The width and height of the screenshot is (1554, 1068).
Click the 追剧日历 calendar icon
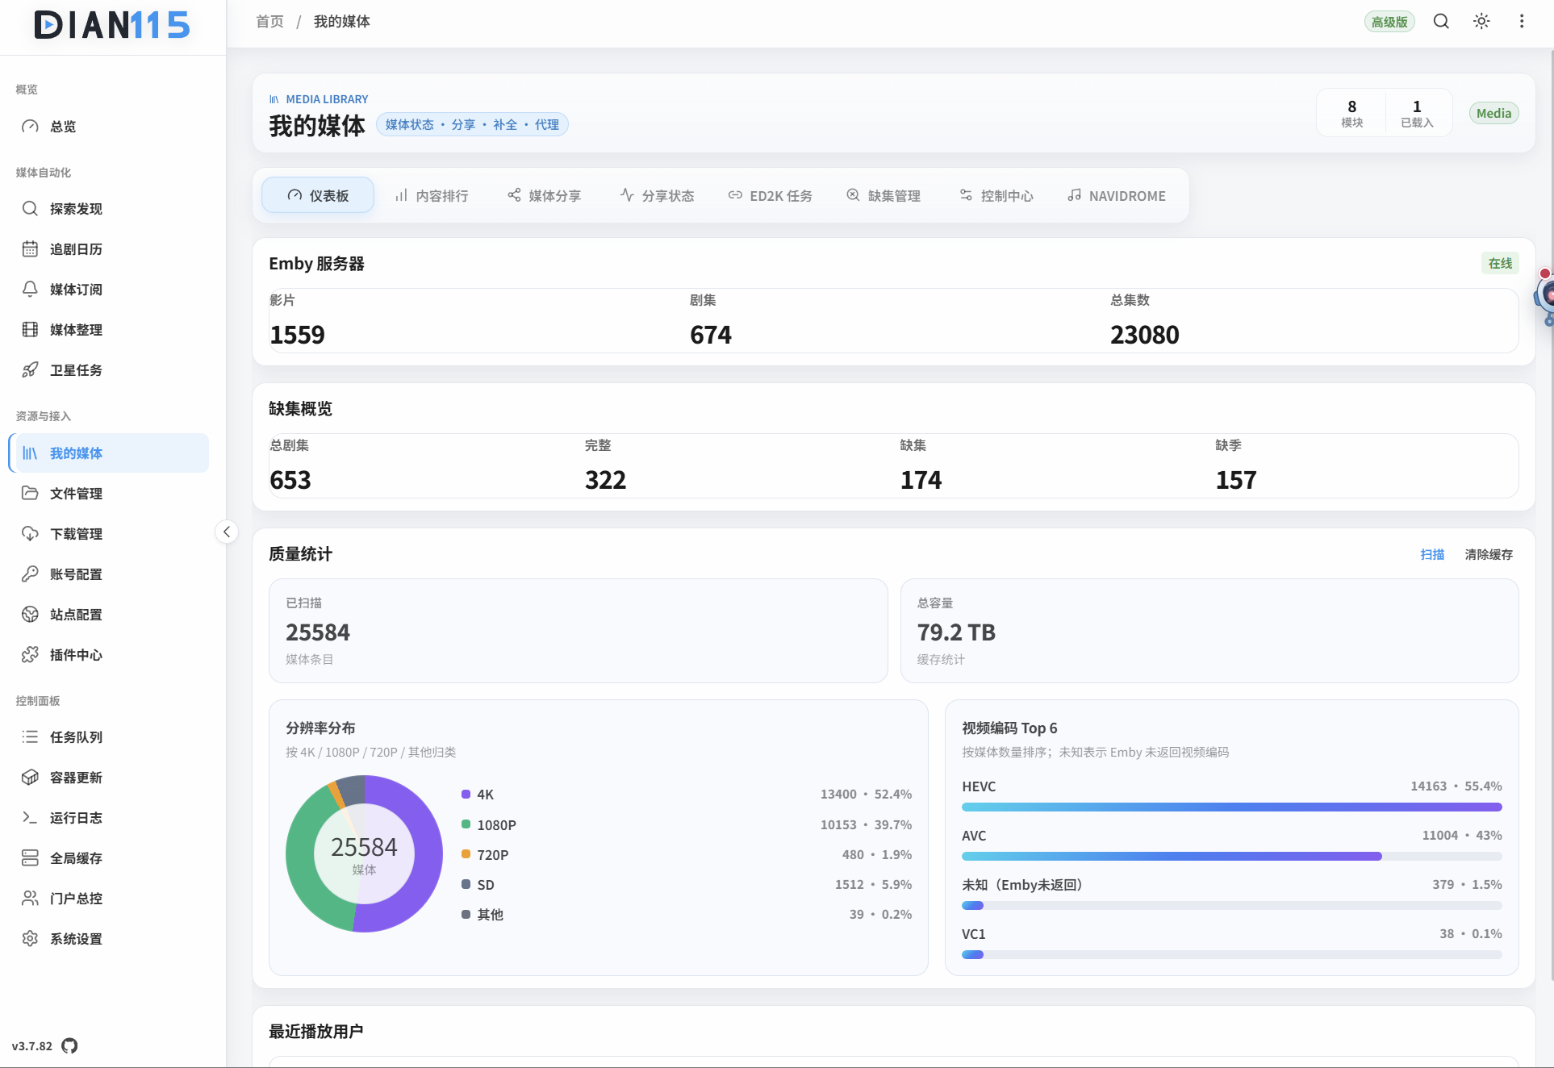pyautogui.click(x=30, y=249)
